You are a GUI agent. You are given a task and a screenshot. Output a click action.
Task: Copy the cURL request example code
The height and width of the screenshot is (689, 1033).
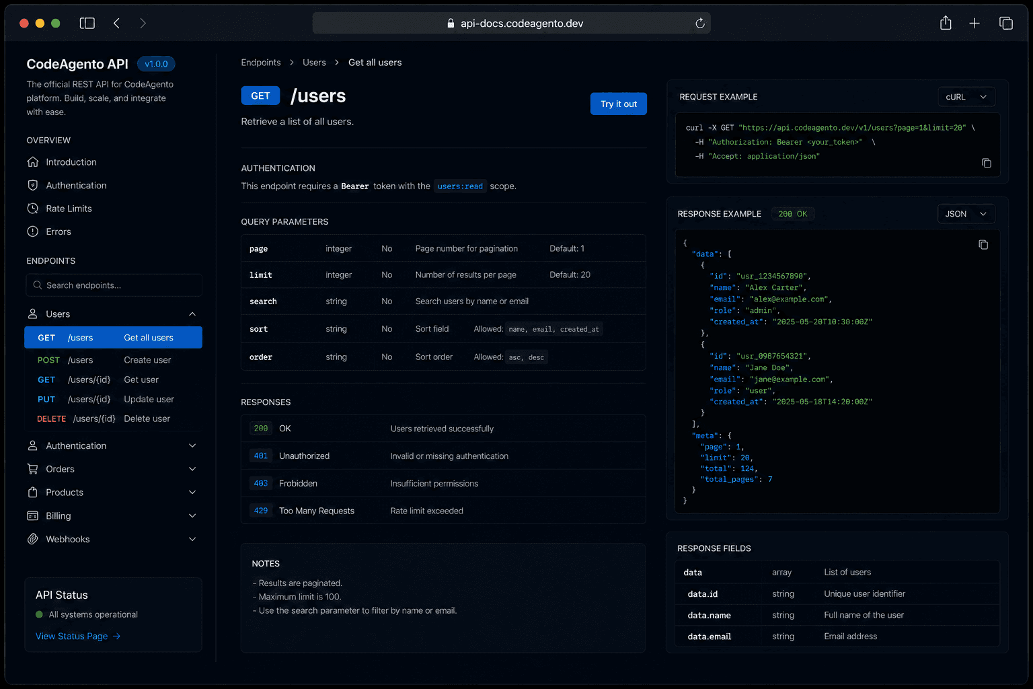987,163
